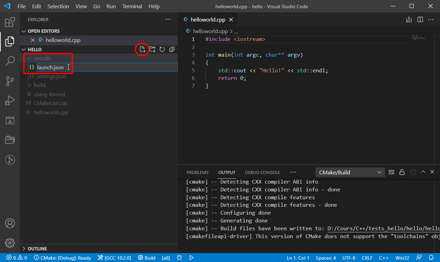440x262 pixels.
Task: Open helloworld.cpp in HELLO tree
Action: pyautogui.click(x=50, y=112)
